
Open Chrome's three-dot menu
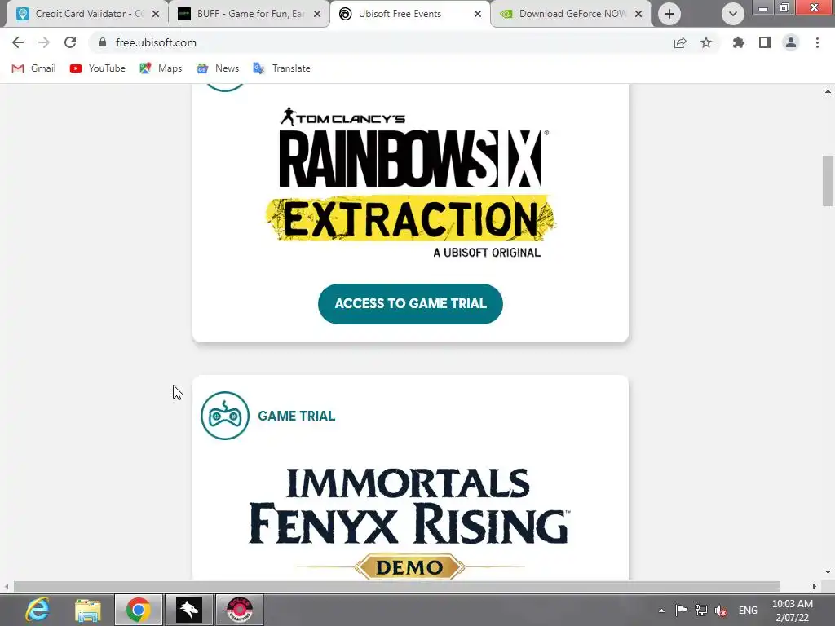click(817, 42)
